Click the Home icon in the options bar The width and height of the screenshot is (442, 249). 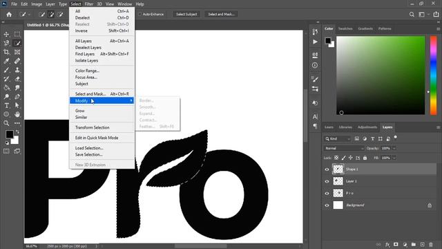click(x=9, y=14)
